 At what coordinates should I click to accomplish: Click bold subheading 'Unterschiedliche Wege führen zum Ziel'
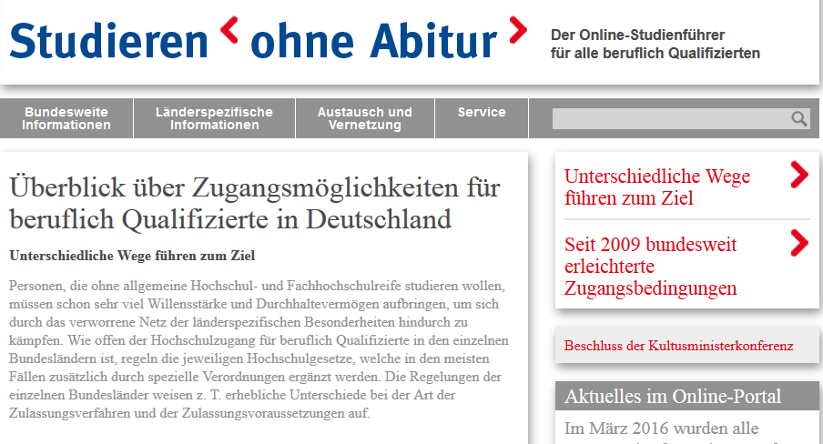pyautogui.click(x=132, y=255)
